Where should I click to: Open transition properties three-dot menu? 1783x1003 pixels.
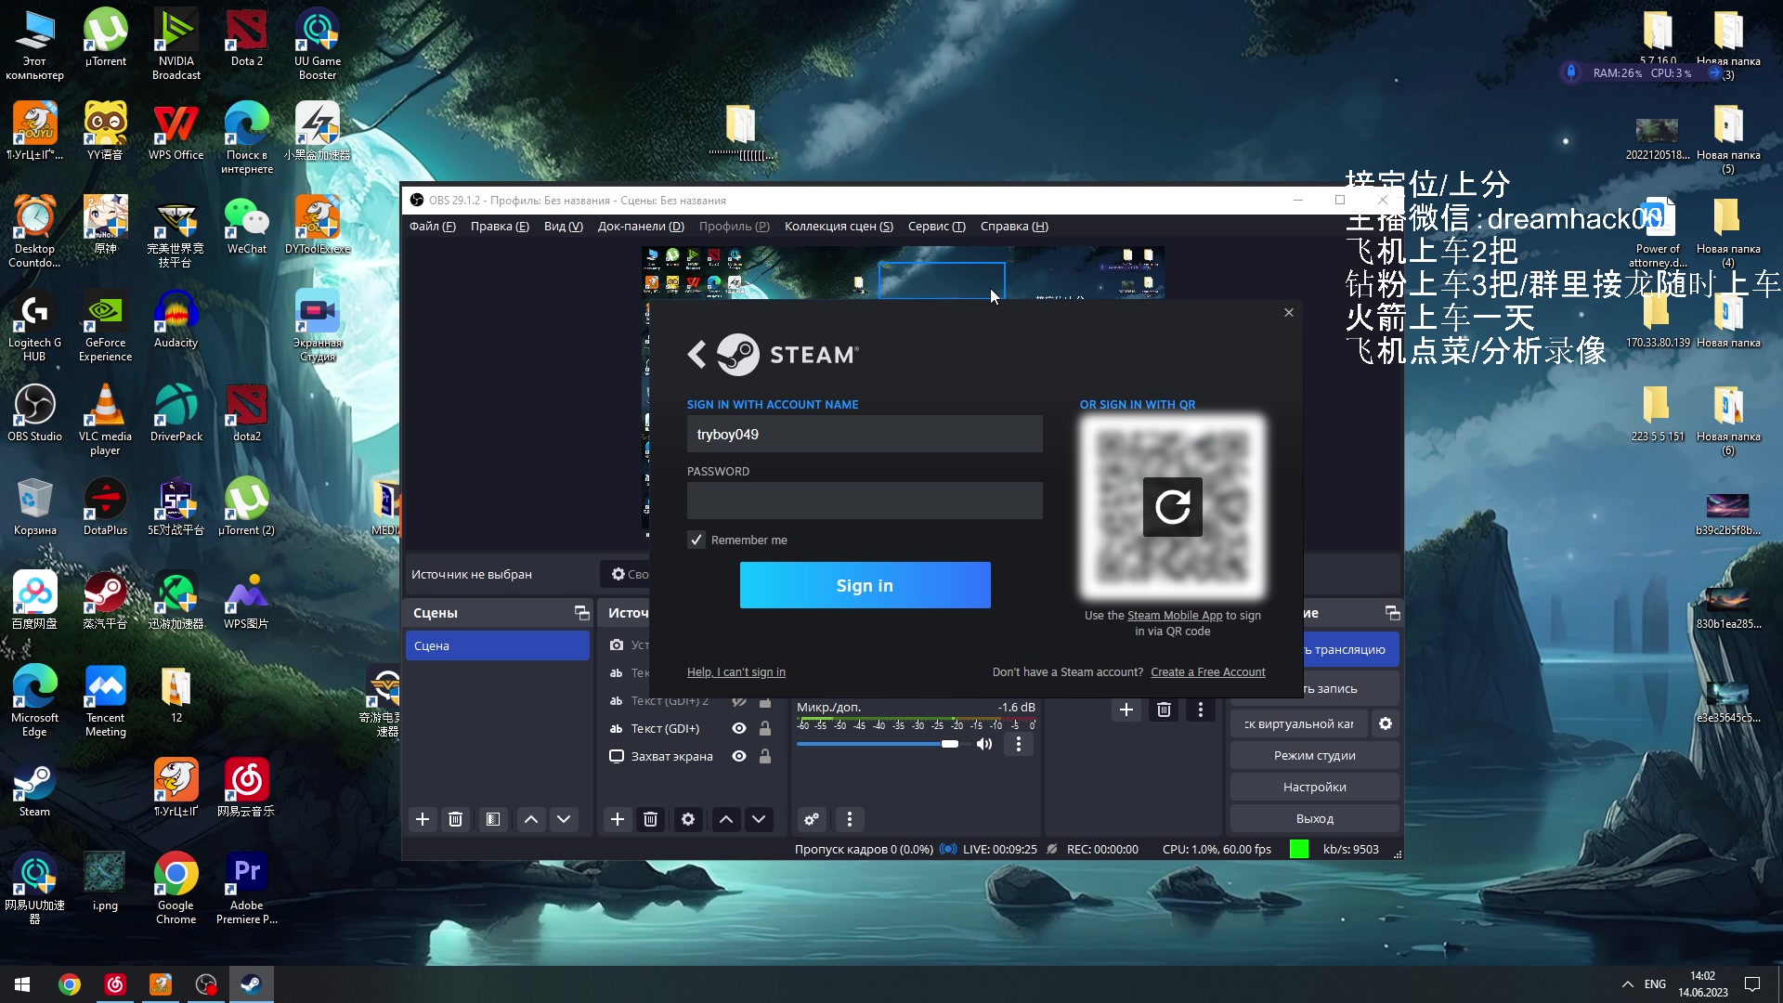(1201, 710)
